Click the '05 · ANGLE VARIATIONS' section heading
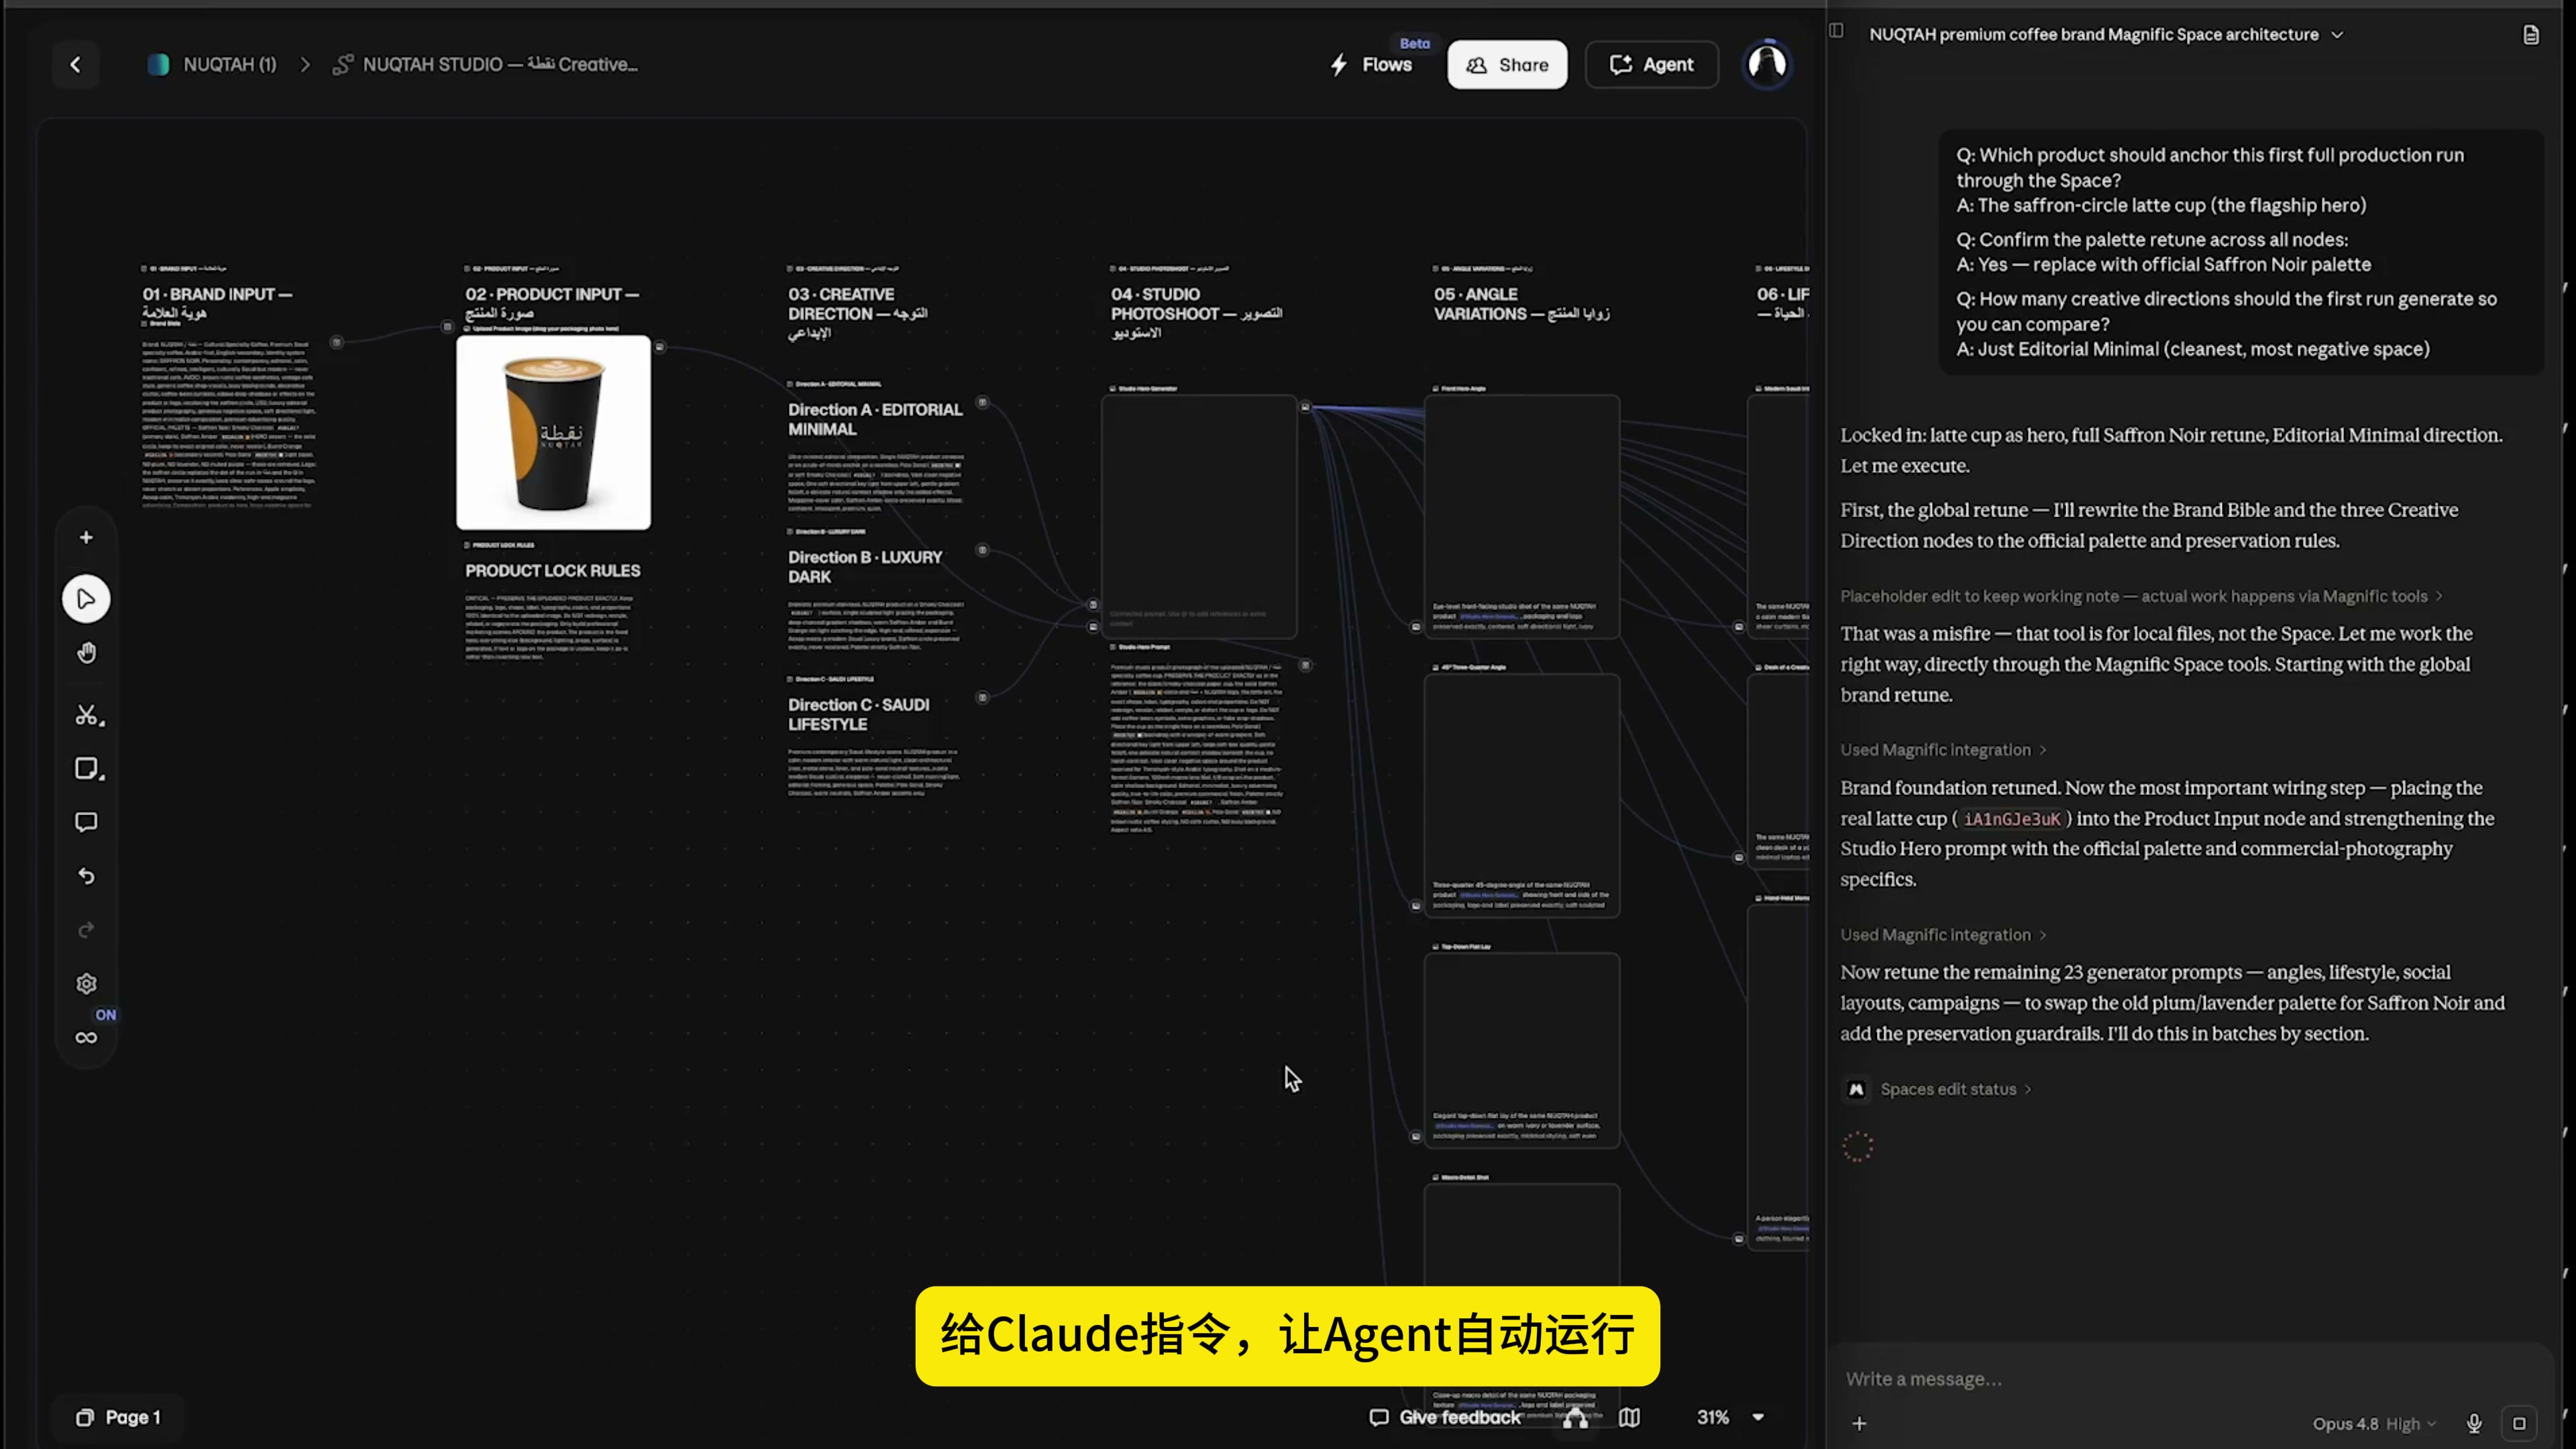The height and width of the screenshot is (1449, 2576). 1521,303
